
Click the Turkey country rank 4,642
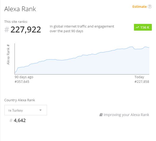(x=20, y=120)
